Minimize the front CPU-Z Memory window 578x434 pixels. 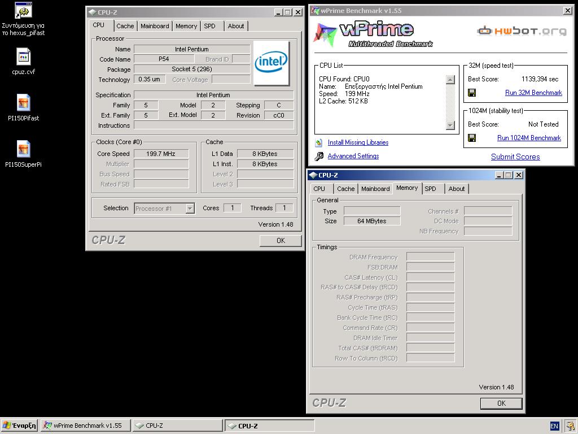499,175
